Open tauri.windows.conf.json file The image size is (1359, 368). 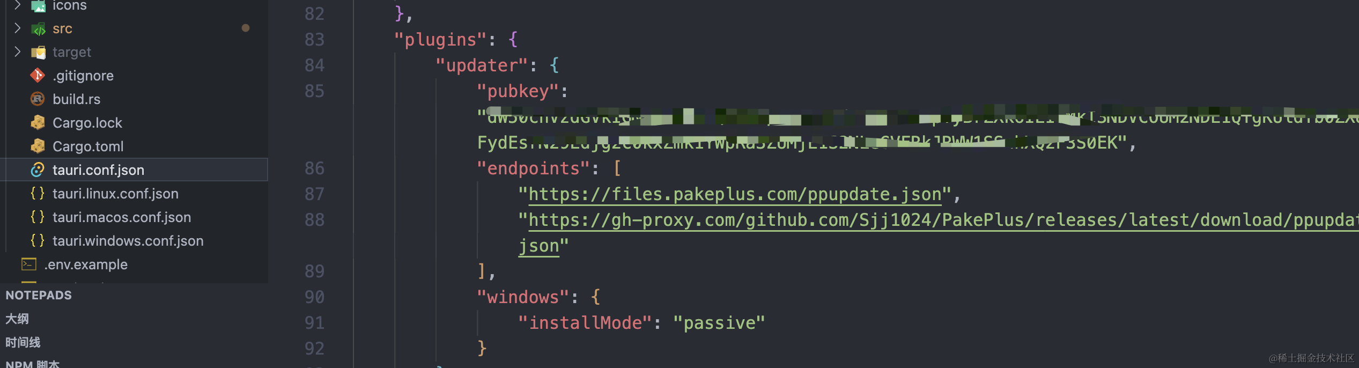128,241
